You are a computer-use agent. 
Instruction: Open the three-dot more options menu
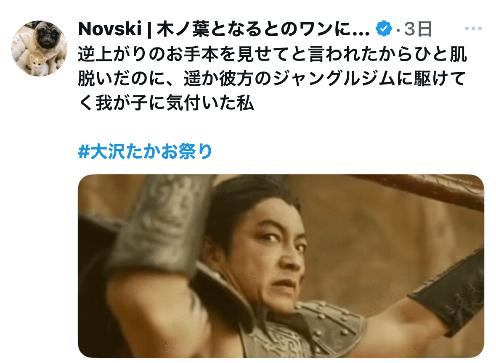[x=473, y=29]
